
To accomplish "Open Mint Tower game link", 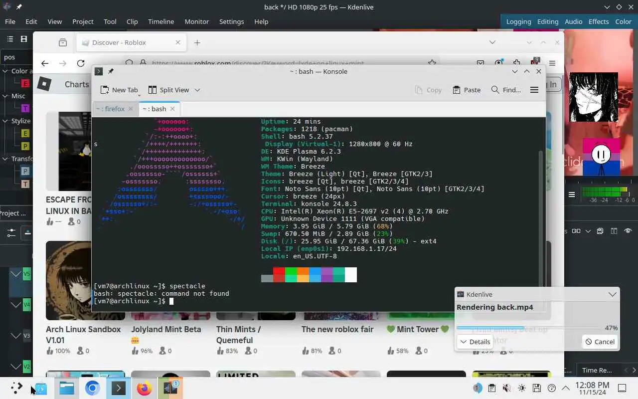I will (x=418, y=329).
